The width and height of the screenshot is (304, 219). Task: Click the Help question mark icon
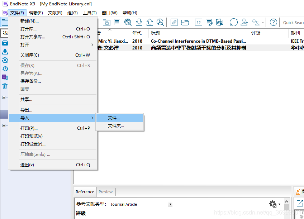(x=274, y=22)
